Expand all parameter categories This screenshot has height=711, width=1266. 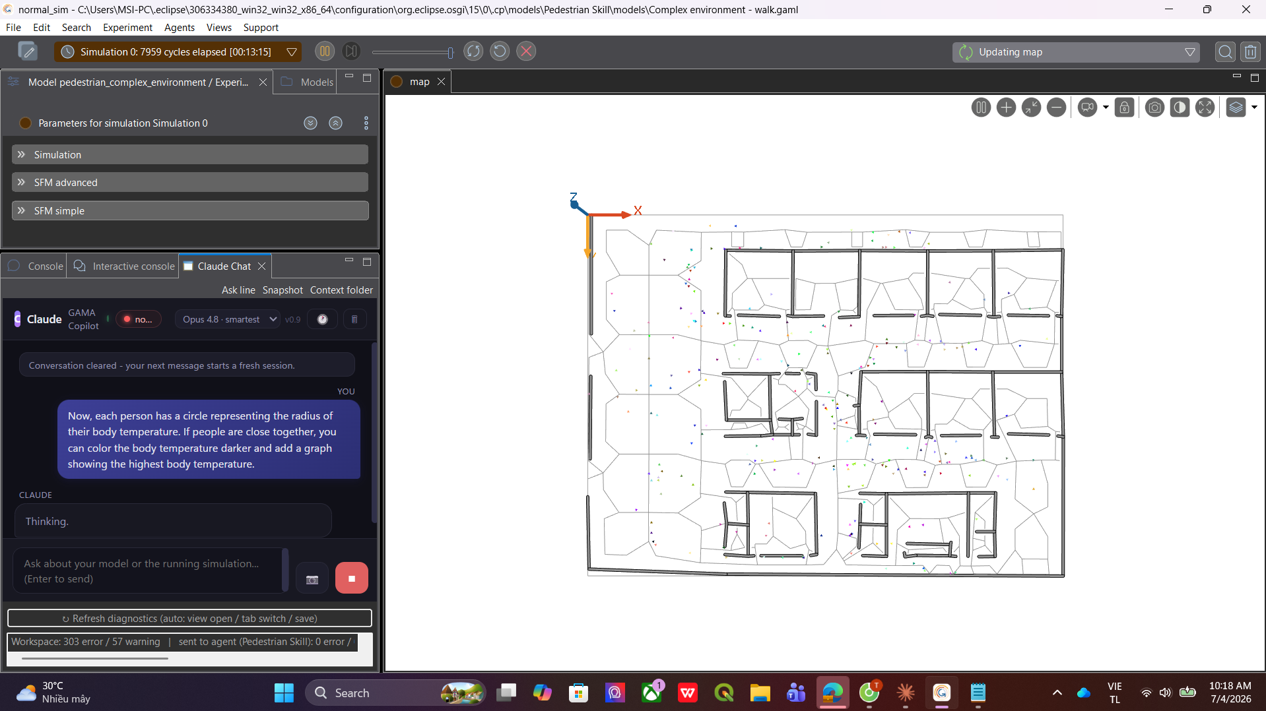(x=310, y=123)
